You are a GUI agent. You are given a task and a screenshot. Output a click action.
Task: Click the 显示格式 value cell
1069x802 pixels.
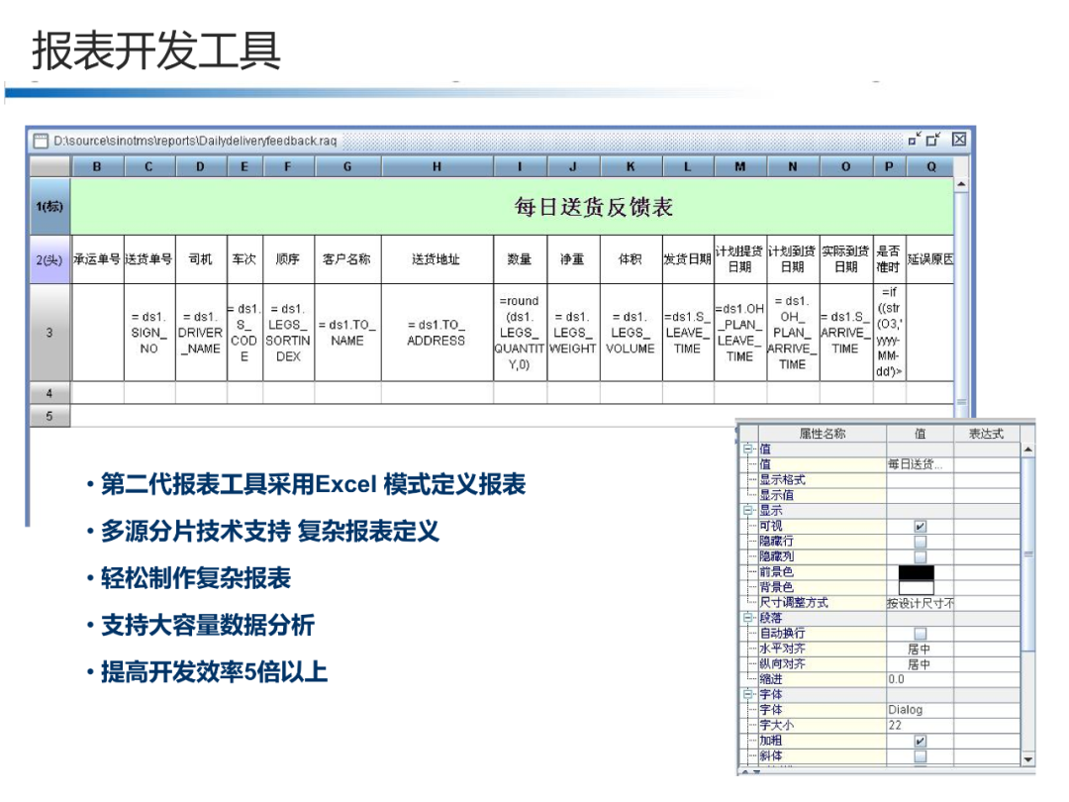pyautogui.click(x=920, y=480)
